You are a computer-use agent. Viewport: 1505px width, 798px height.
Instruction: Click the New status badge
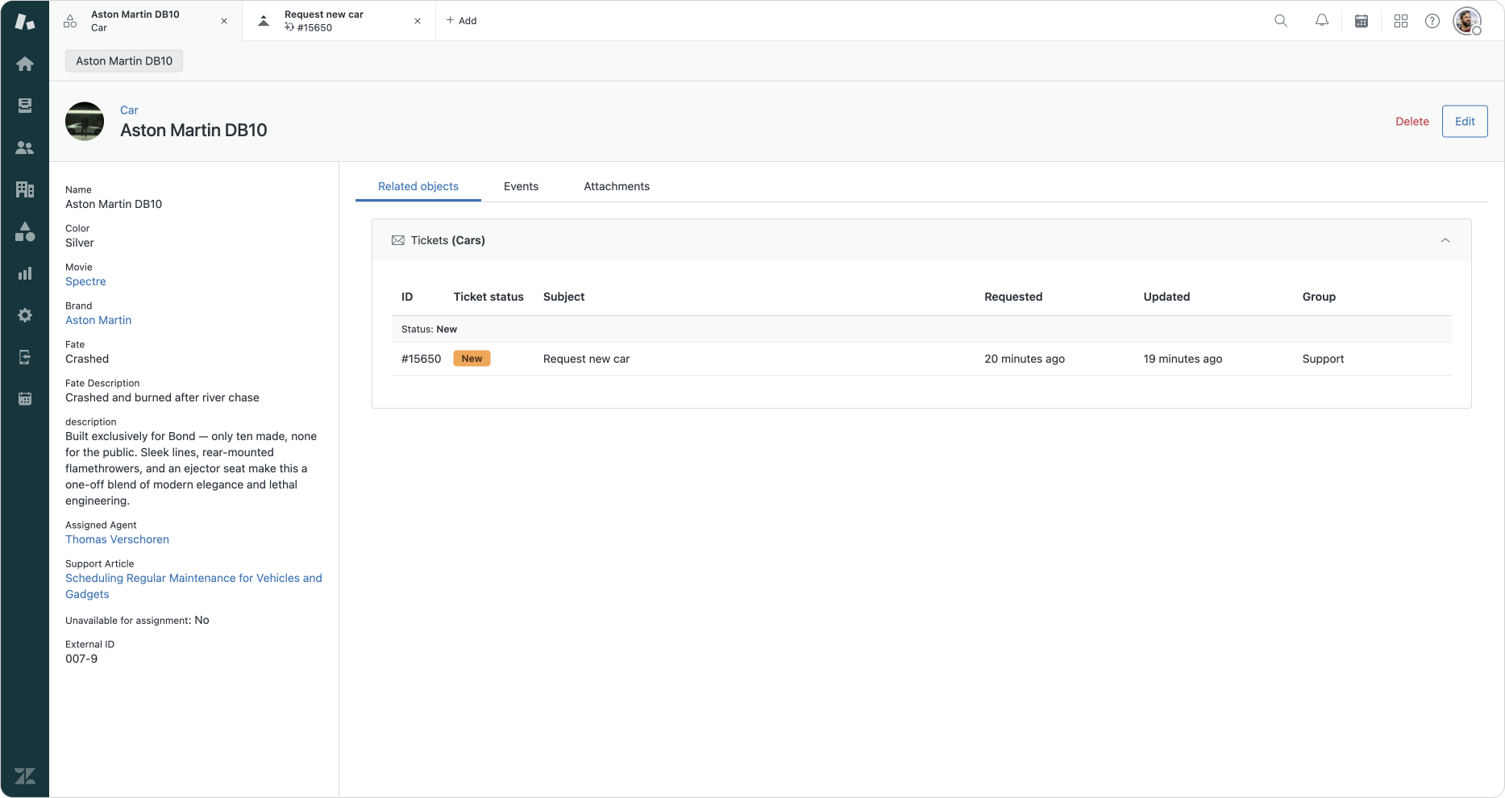[472, 359]
